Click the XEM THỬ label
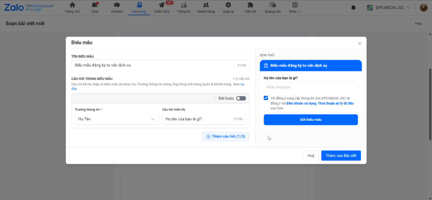Viewport: 432px width, 200px height. 267,55
